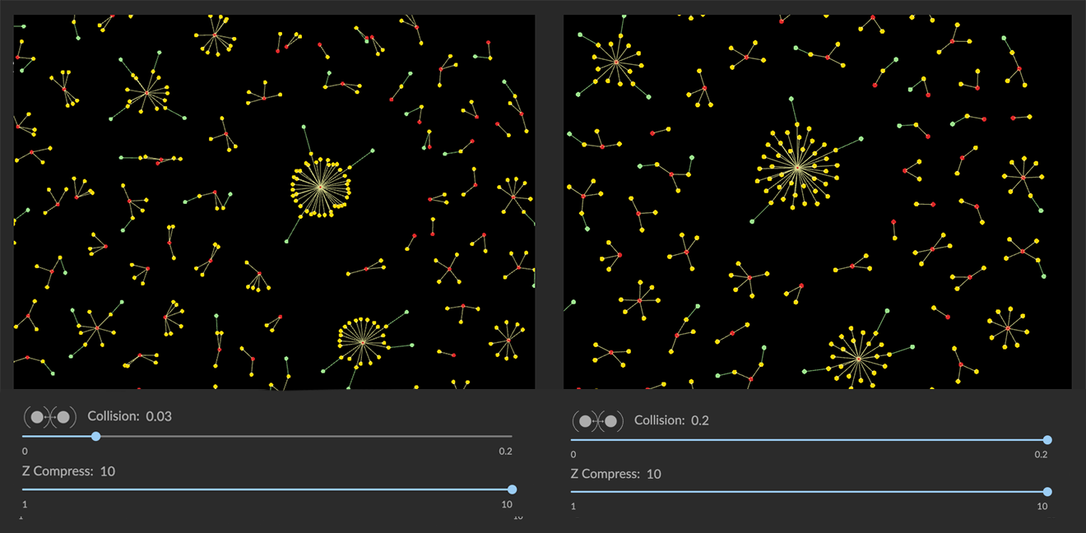Image resolution: width=1086 pixels, height=533 pixels.
Task: Click hub of bottom cluster in left graph
Action: 362,342
